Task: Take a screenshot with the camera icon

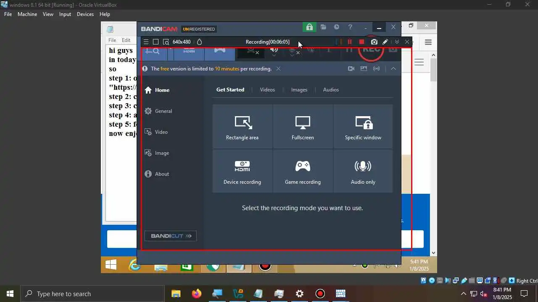Action: tap(374, 42)
